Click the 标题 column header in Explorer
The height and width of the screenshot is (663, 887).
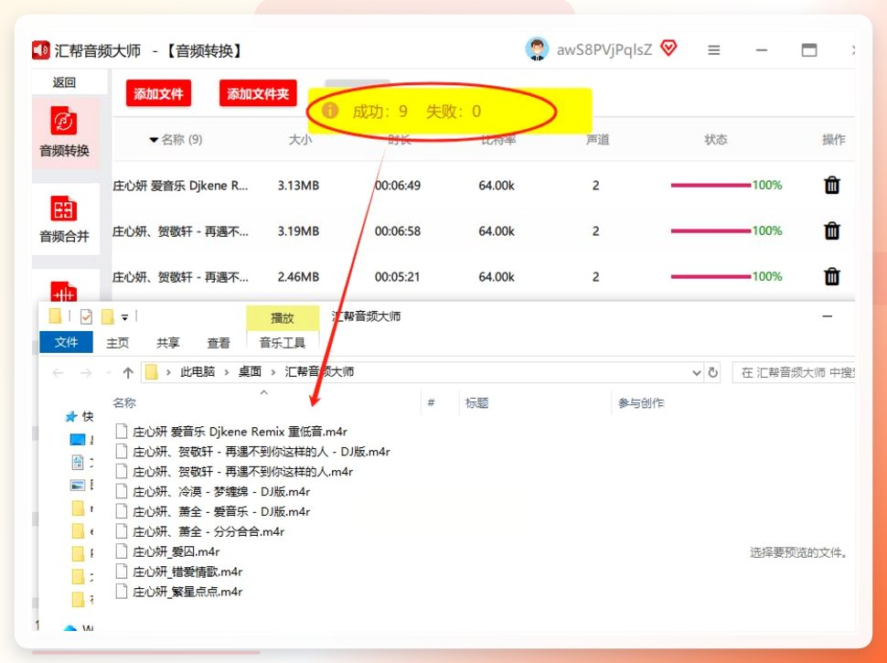[476, 402]
